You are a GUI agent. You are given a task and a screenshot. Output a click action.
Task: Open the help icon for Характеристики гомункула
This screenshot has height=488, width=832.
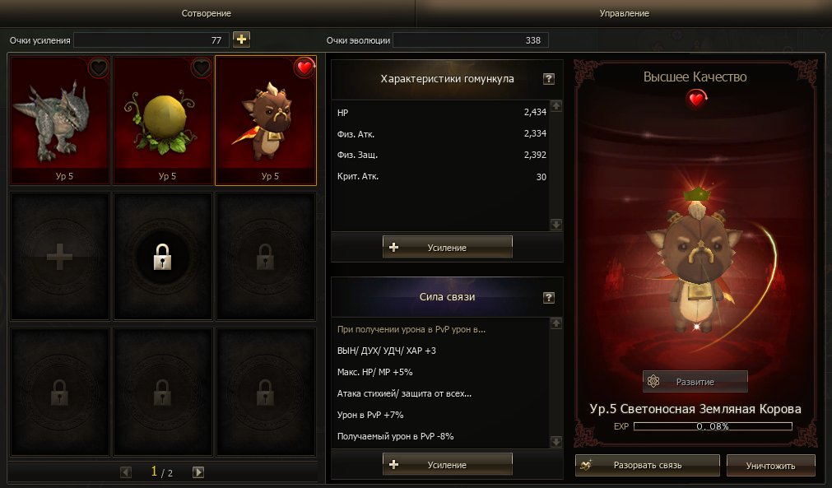click(x=549, y=79)
